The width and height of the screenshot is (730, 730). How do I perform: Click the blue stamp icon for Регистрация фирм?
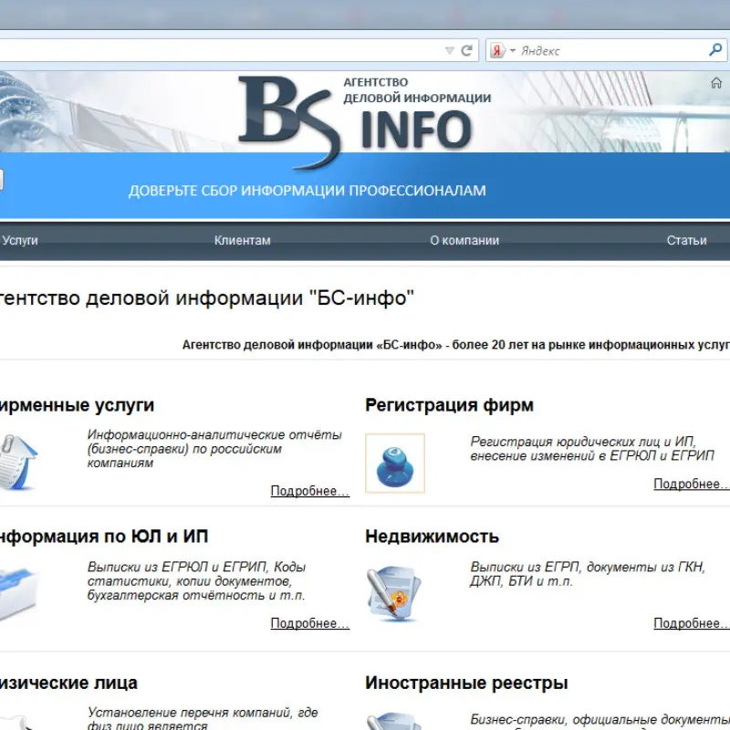[x=395, y=464]
